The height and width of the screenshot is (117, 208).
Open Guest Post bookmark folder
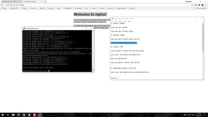(x=77, y=8)
